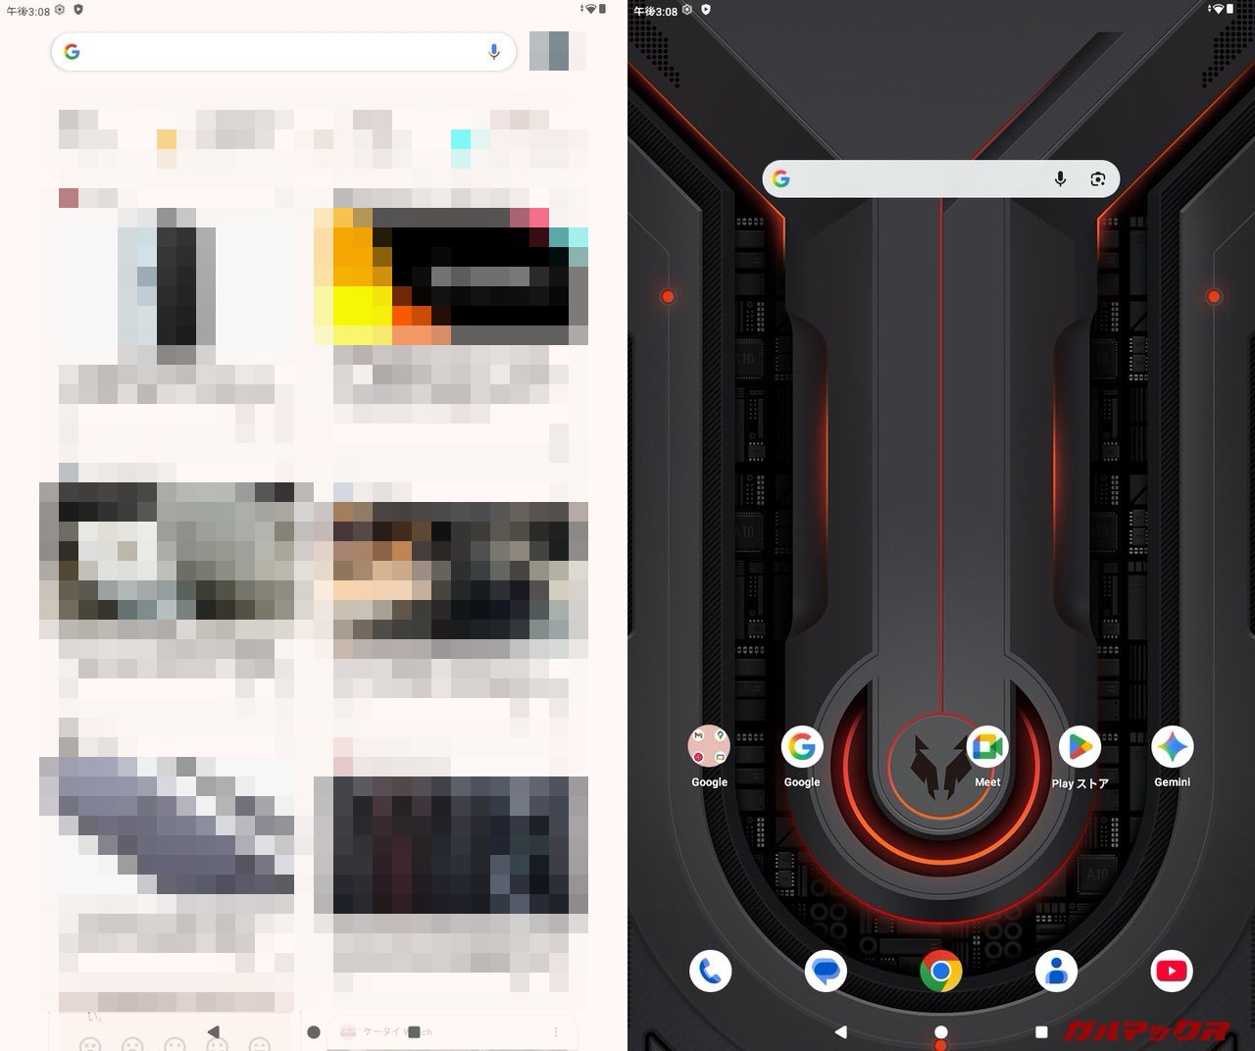Launch the Google app icon
This screenshot has width=1255, height=1051.
click(x=801, y=748)
